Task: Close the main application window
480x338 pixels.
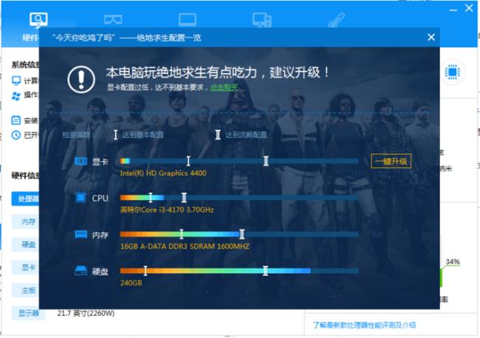Action: point(469,8)
